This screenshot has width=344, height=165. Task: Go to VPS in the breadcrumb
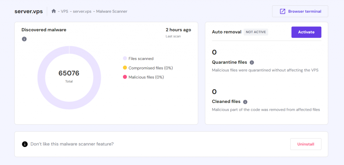click(x=64, y=11)
